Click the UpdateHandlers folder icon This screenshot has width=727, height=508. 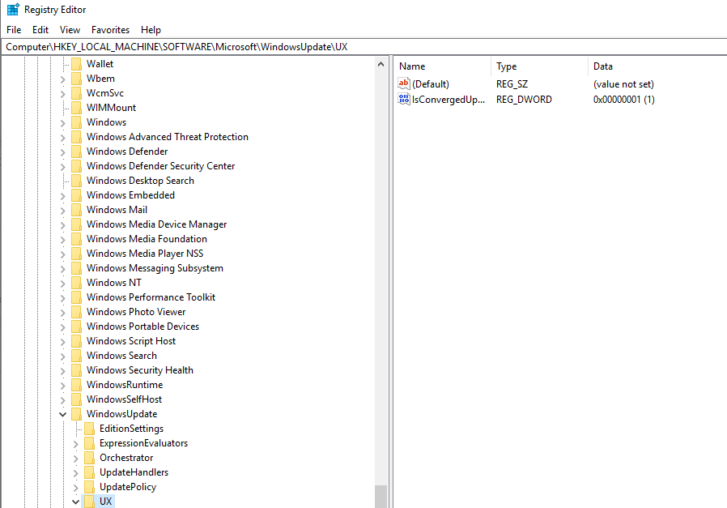click(90, 472)
